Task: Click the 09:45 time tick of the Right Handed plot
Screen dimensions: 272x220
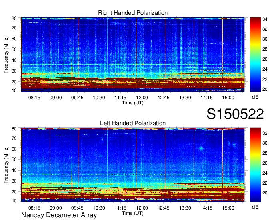Action: tap(77, 98)
